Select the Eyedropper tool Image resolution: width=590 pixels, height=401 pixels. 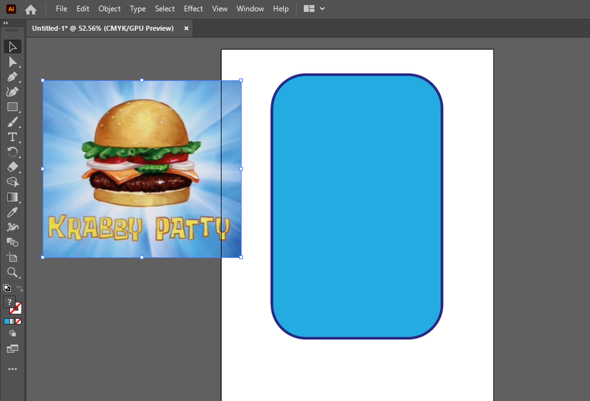click(x=13, y=212)
